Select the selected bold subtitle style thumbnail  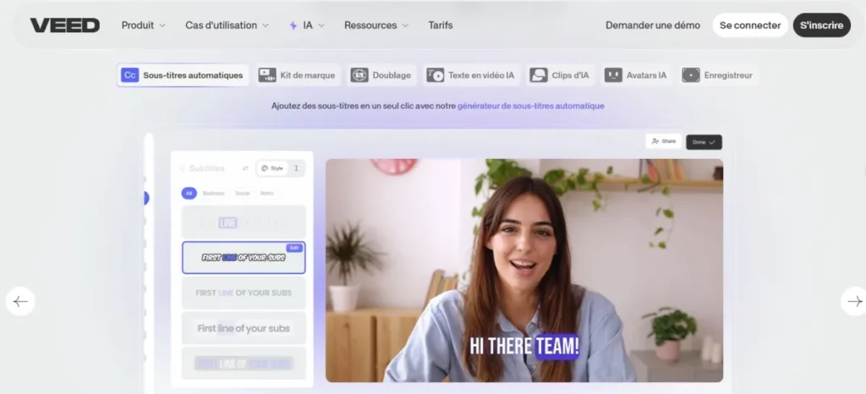[244, 257]
